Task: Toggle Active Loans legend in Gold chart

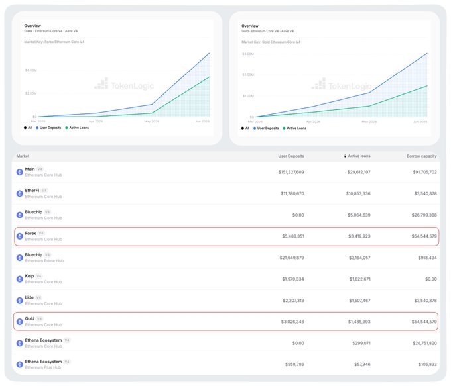Action: click(294, 128)
